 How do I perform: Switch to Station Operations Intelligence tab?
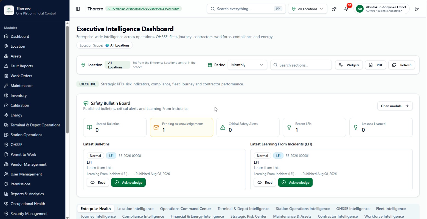[x=303, y=209]
